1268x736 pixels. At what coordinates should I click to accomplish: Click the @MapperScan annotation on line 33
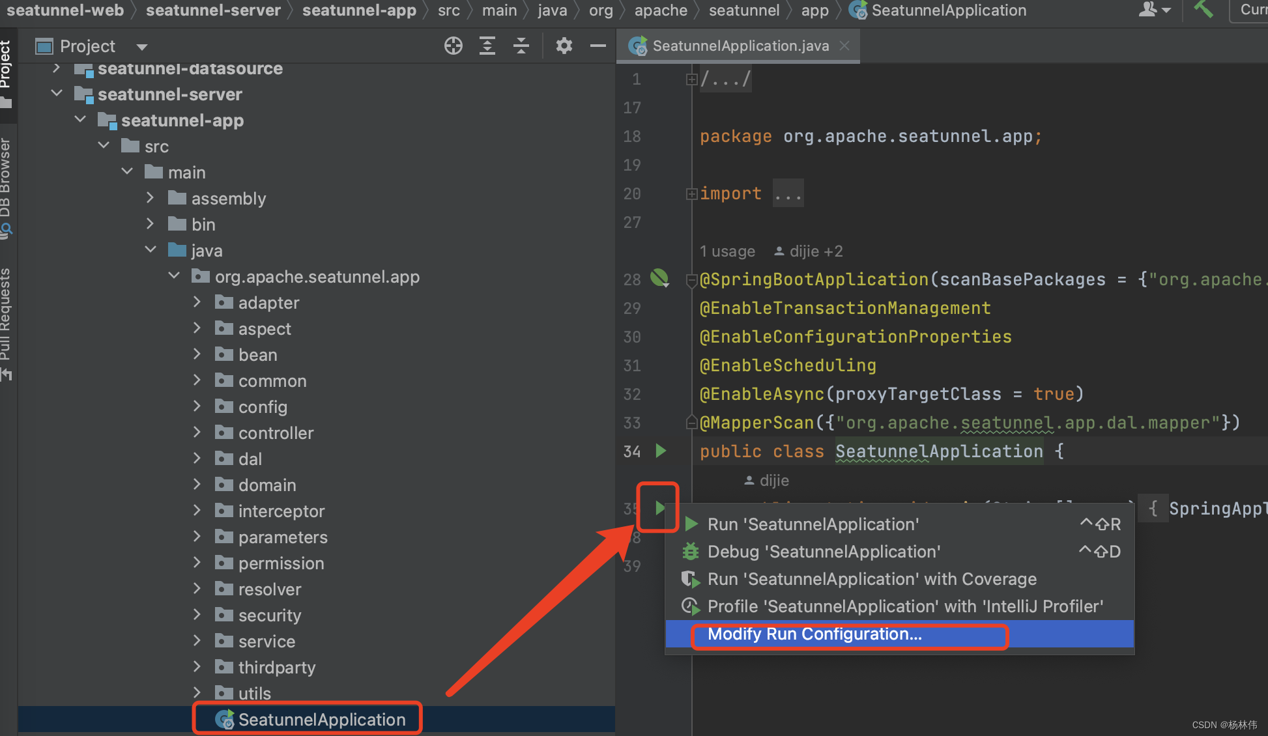pyautogui.click(x=756, y=423)
